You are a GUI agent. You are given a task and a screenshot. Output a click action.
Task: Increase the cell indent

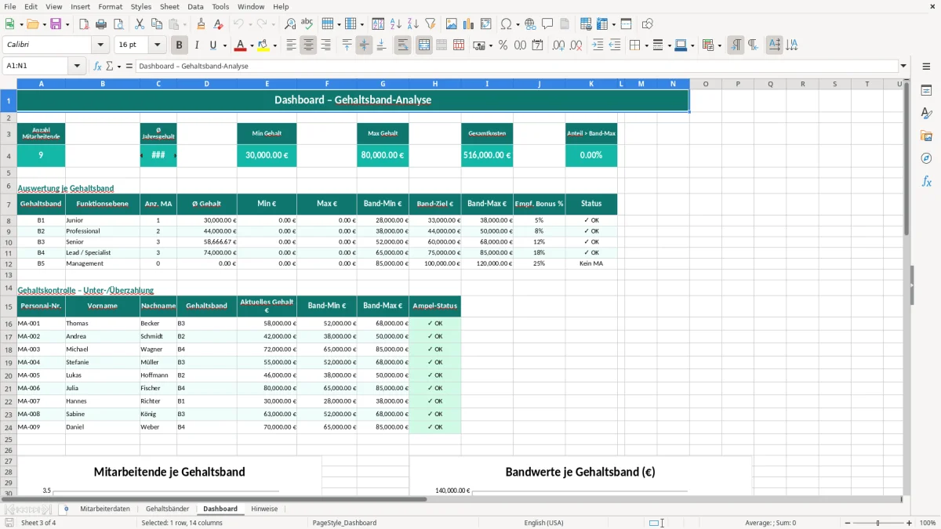click(x=598, y=45)
